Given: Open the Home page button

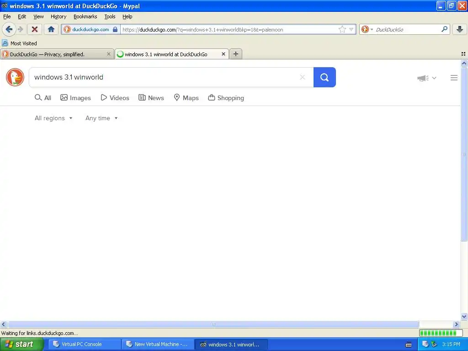Looking at the screenshot, I should (51, 29).
